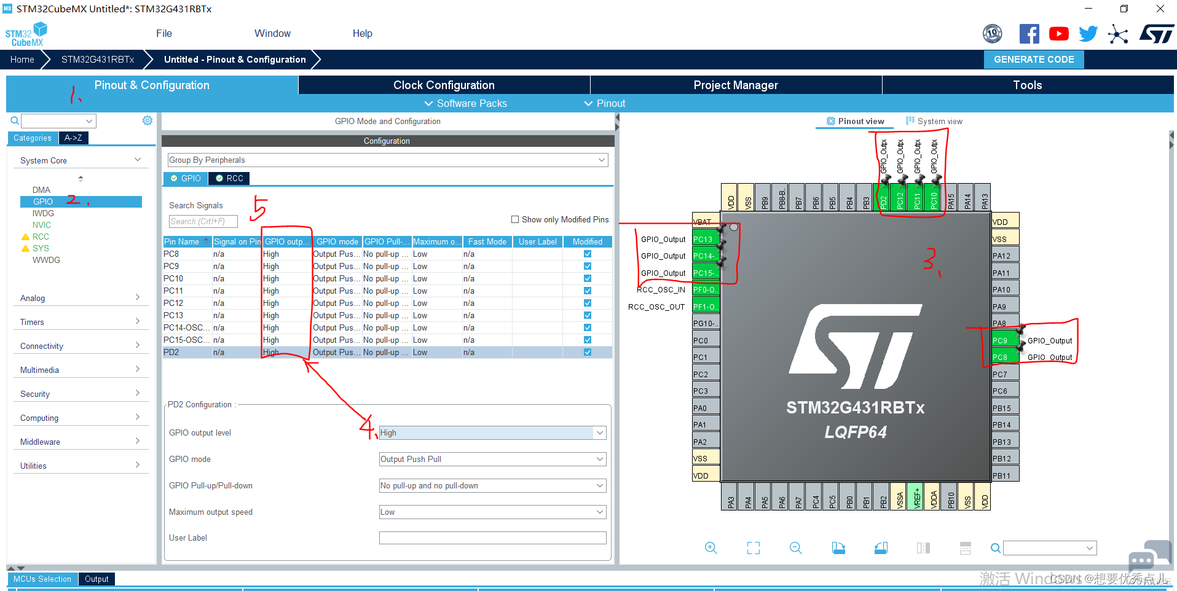
Task: Toggle the Modified checkbox for PC13 row
Action: point(588,315)
